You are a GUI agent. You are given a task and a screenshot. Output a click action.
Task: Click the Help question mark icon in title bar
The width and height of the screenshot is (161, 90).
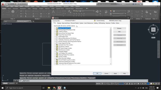point(140,4)
